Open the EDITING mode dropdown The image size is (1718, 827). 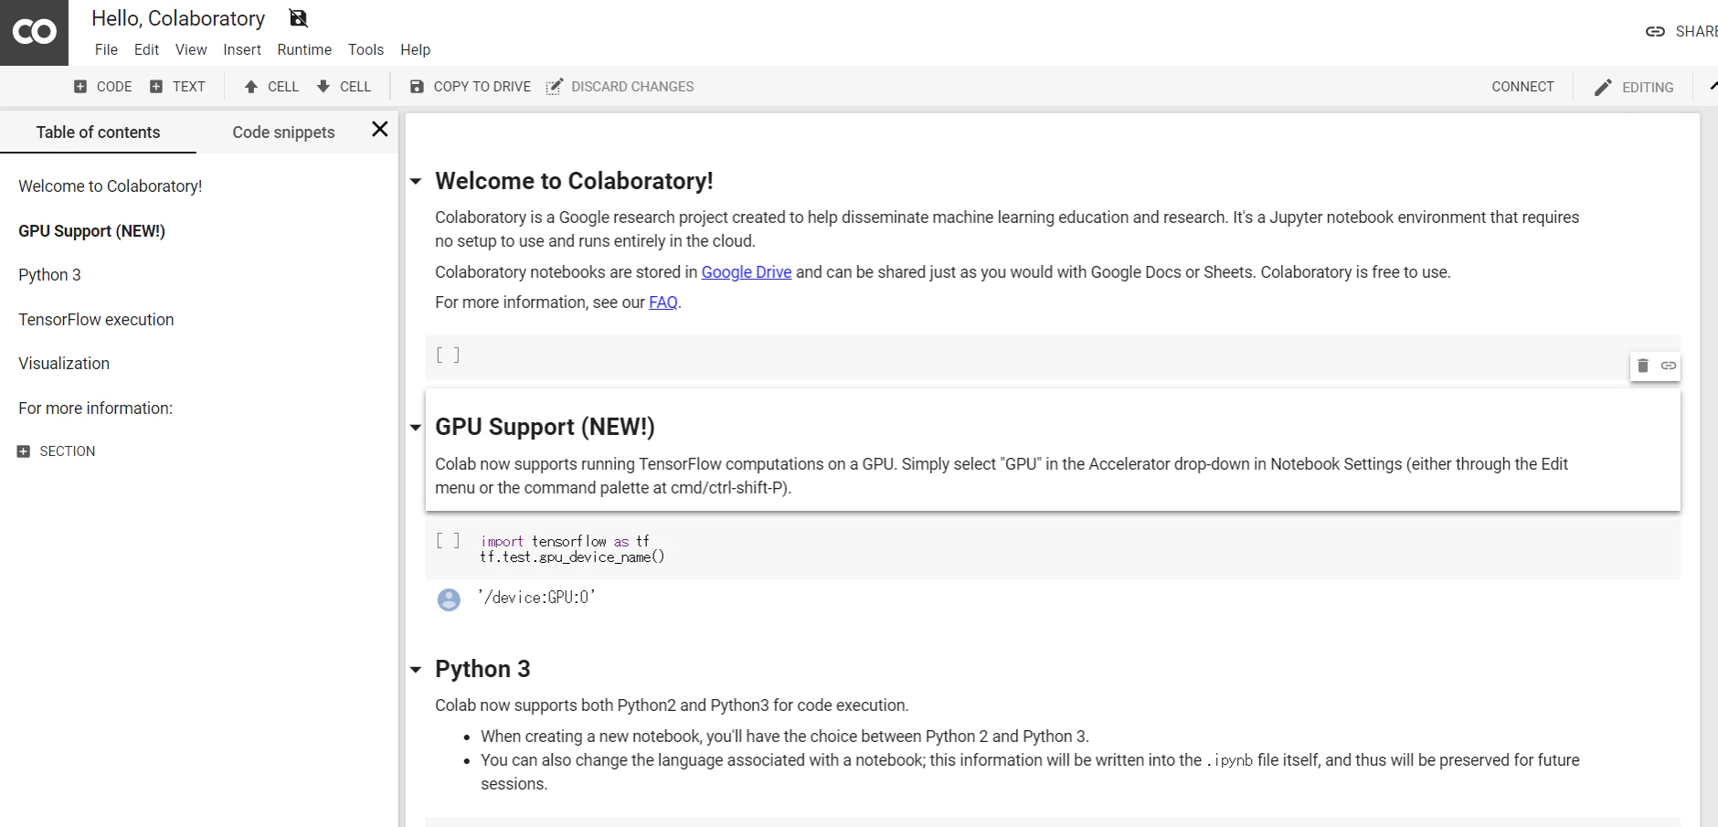pyautogui.click(x=1634, y=88)
